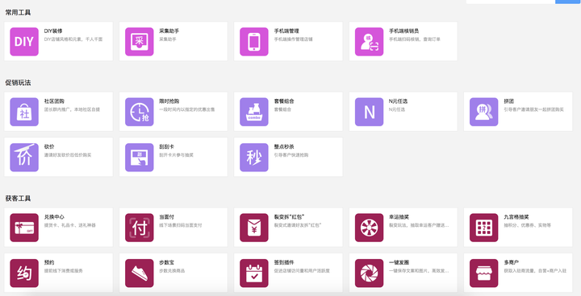Click the 幸运抽奖 lucky wheel icon
This screenshot has width=581, height=296.
[x=369, y=228]
